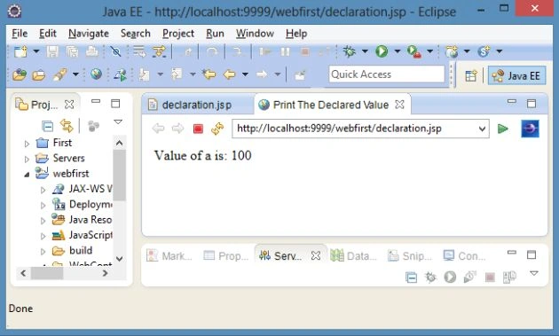The height and width of the screenshot is (336, 559).
Task: Open the Search menu
Action: pyautogui.click(x=136, y=34)
